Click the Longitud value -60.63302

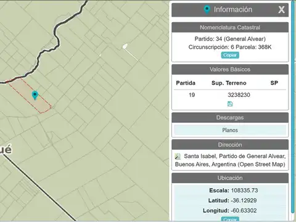244,210
